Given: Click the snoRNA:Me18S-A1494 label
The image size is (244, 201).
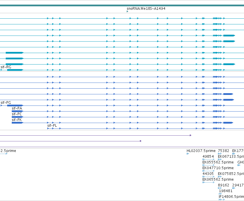Looking at the screenshot, I should pos(146,9).
